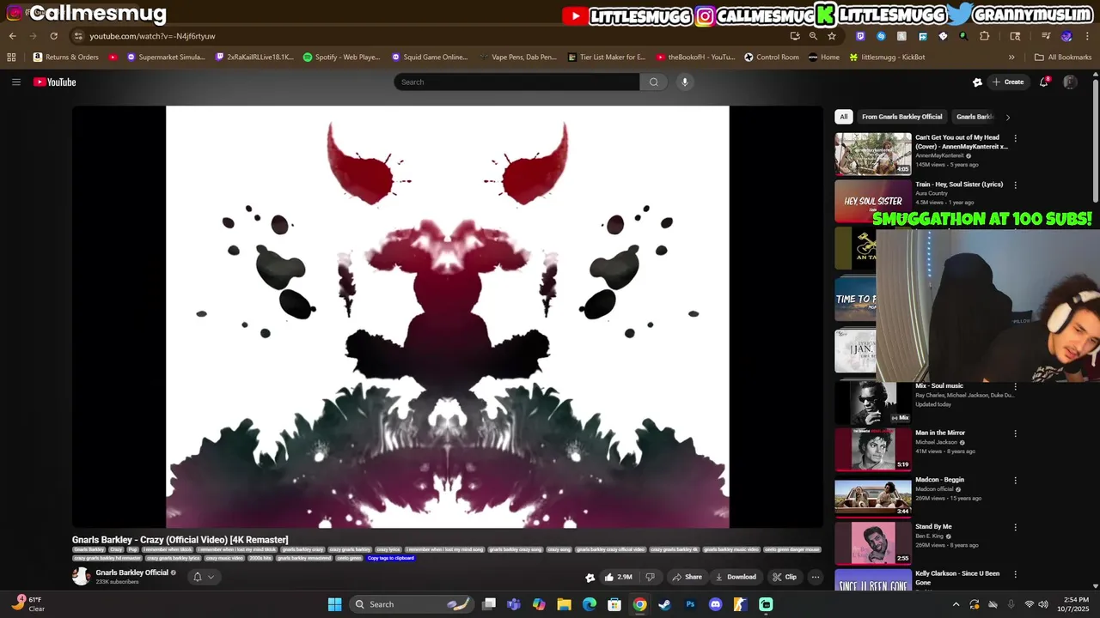This screenshot has height=618, width=1100.
Task: Open the browser apps grid icon
Action: pos(11,58)
